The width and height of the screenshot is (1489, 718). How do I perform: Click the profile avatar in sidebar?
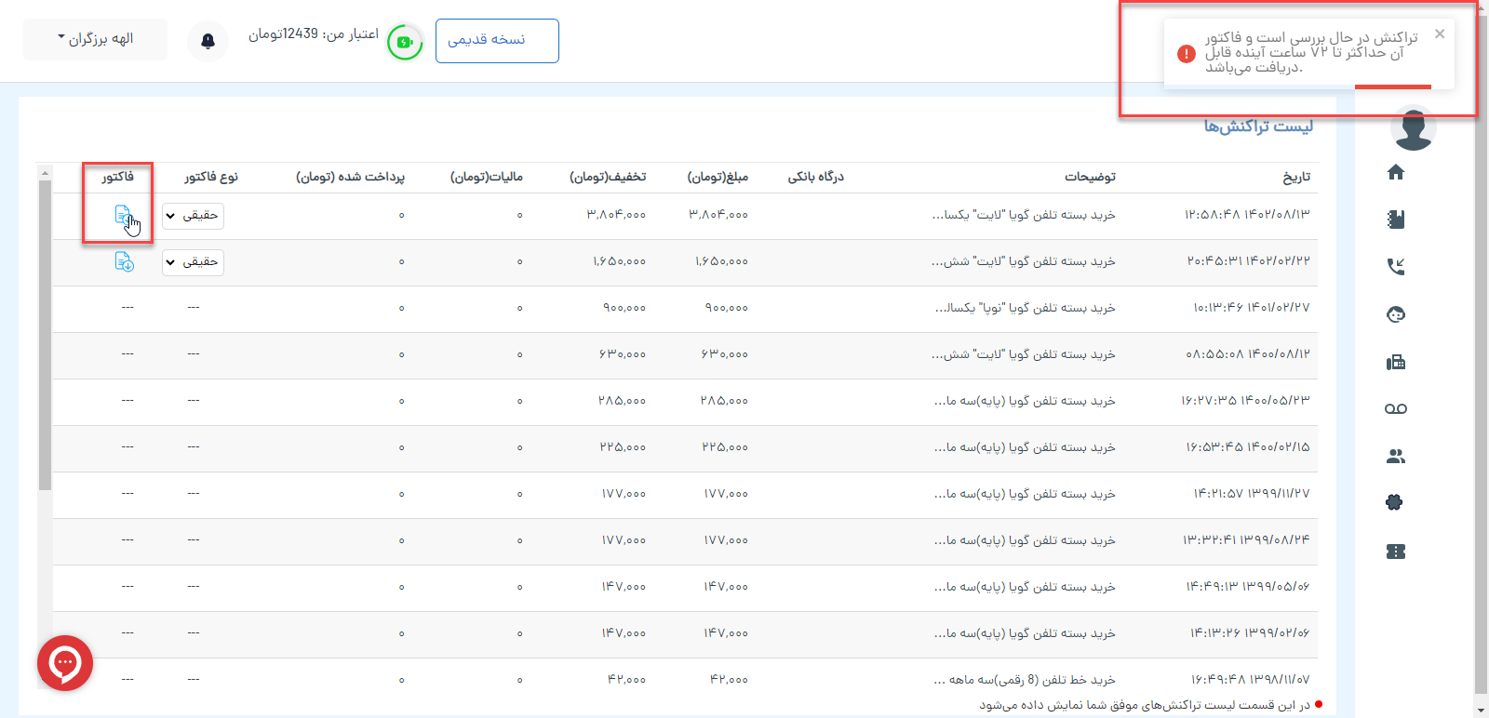(x=1413, y=130)
